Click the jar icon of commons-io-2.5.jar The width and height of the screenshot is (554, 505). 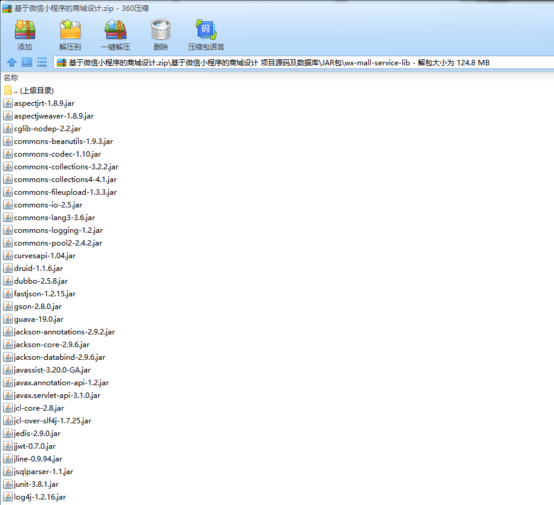click(8, 205)
